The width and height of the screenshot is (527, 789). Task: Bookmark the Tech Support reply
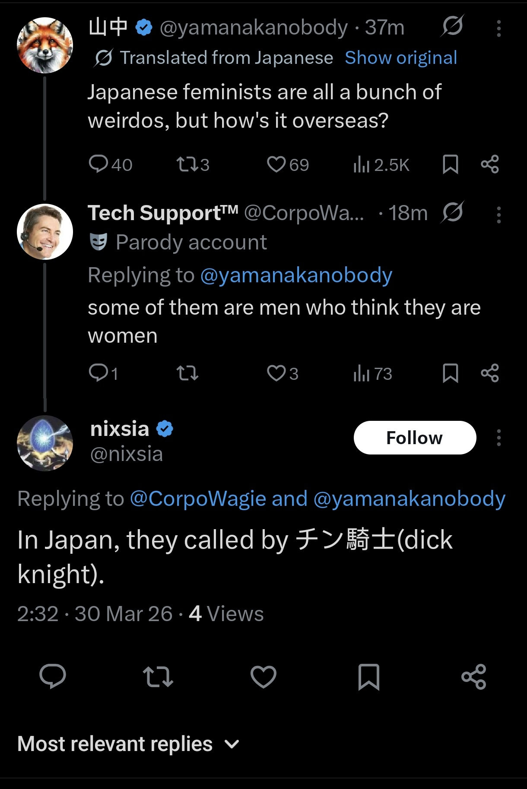(451, 374)
